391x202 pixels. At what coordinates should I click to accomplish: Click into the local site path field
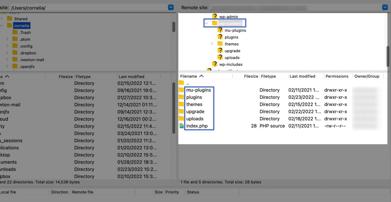(89, 8)
